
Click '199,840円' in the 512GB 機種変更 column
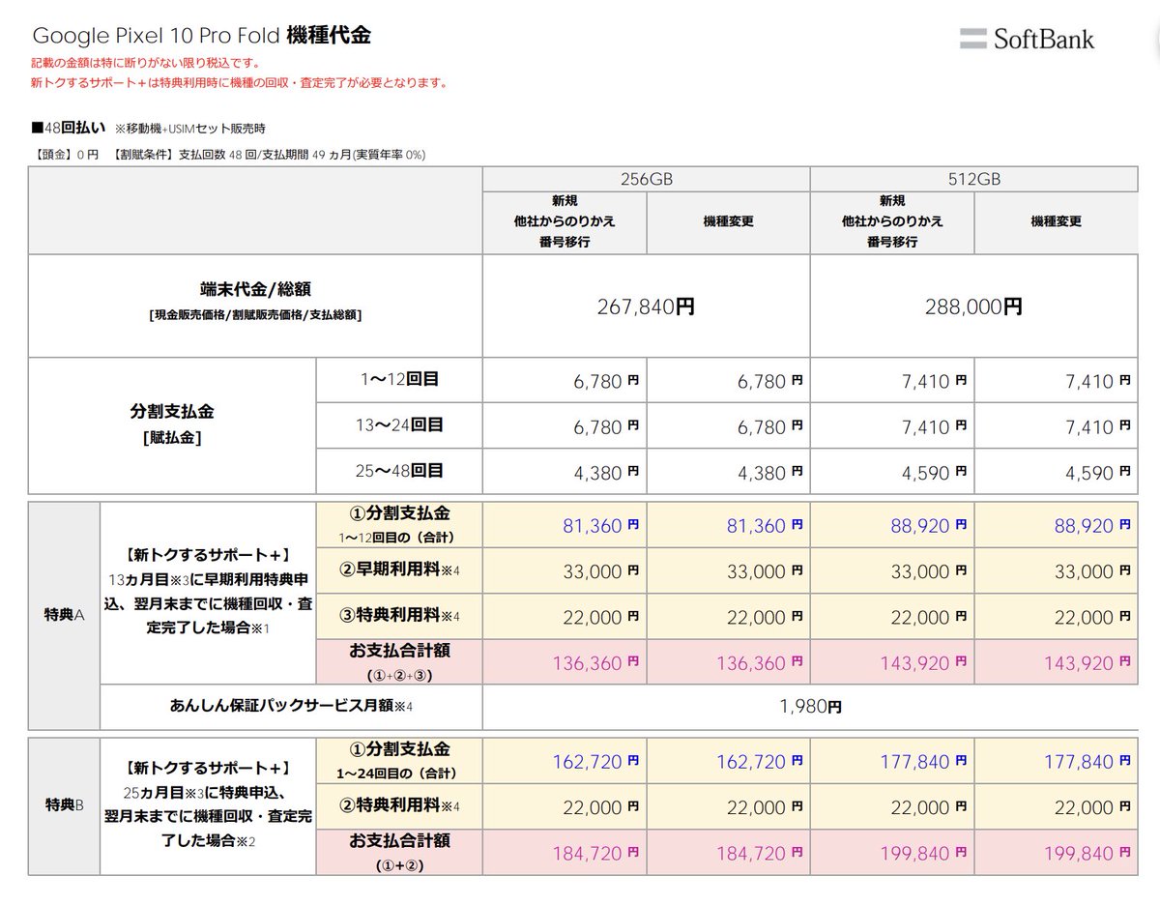1087,853
